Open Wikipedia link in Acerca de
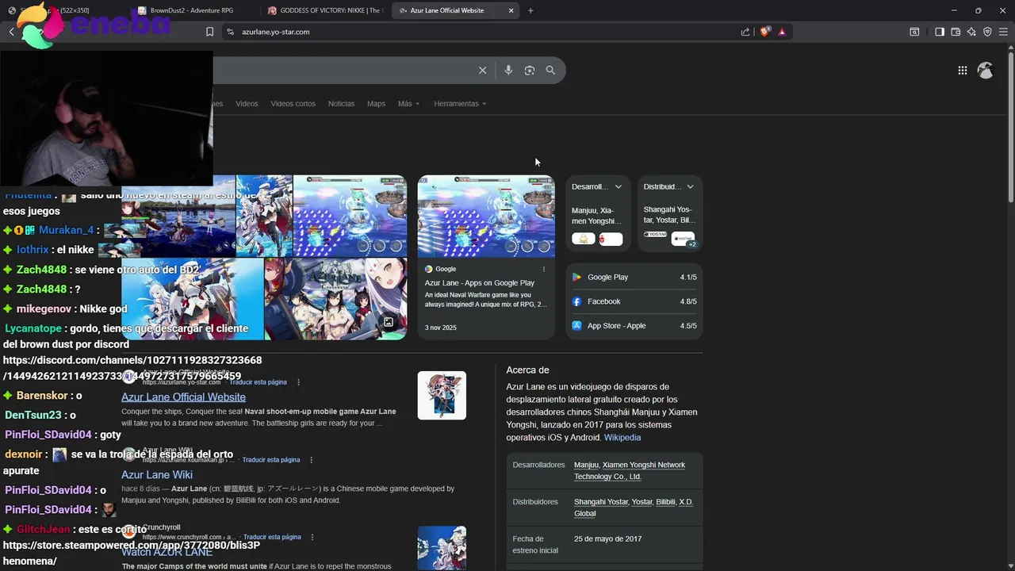The height and width of the screenshot is (571, 1015). [622, 438]
